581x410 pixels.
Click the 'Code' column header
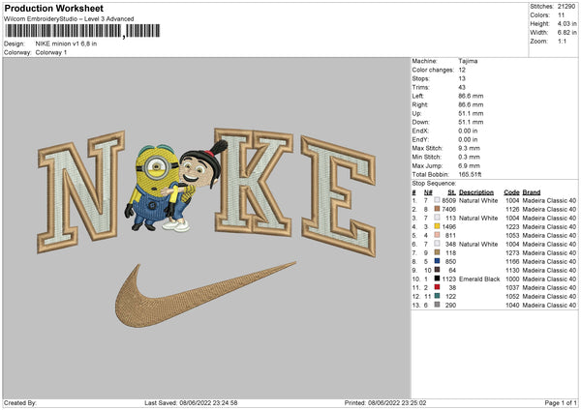[511, 192]
